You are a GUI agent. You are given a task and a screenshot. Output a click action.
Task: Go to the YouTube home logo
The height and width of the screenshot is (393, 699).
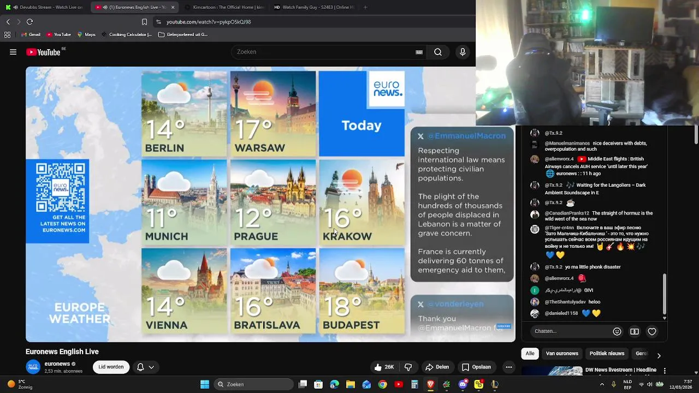(x=43, y=52)
